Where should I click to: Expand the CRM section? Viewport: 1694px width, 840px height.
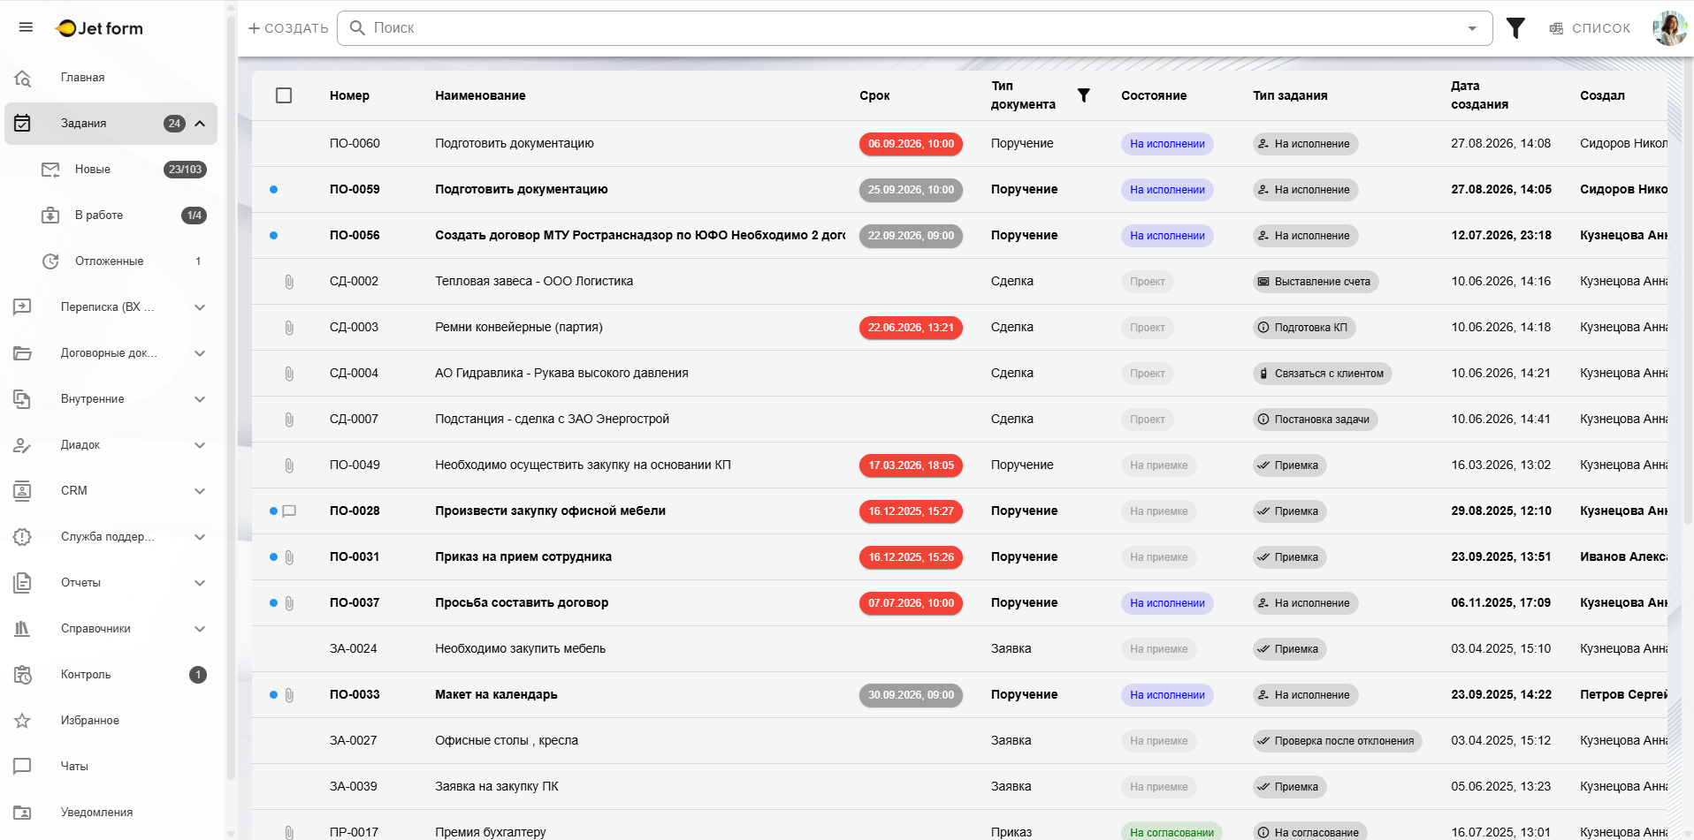200,491
